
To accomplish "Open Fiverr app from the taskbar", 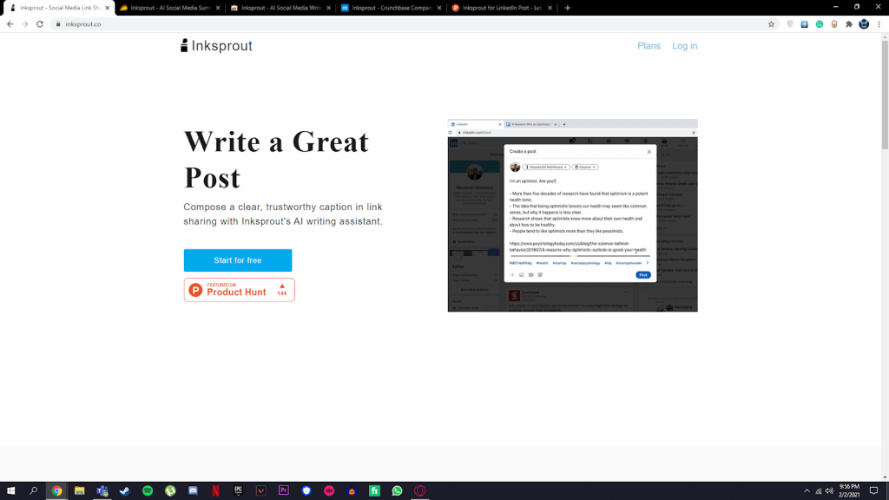I will click(374, 491).
